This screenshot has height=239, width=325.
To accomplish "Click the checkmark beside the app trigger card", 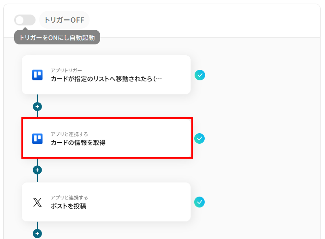I will pos(199,75).
